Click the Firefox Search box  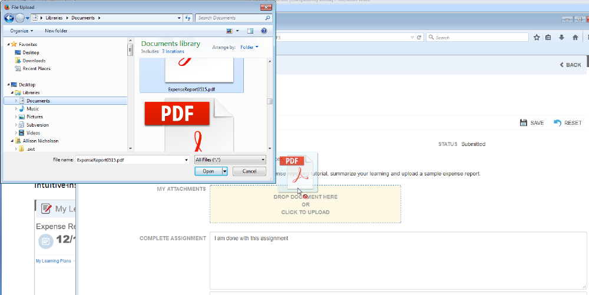pyautogui.click(x=477, y=38)
